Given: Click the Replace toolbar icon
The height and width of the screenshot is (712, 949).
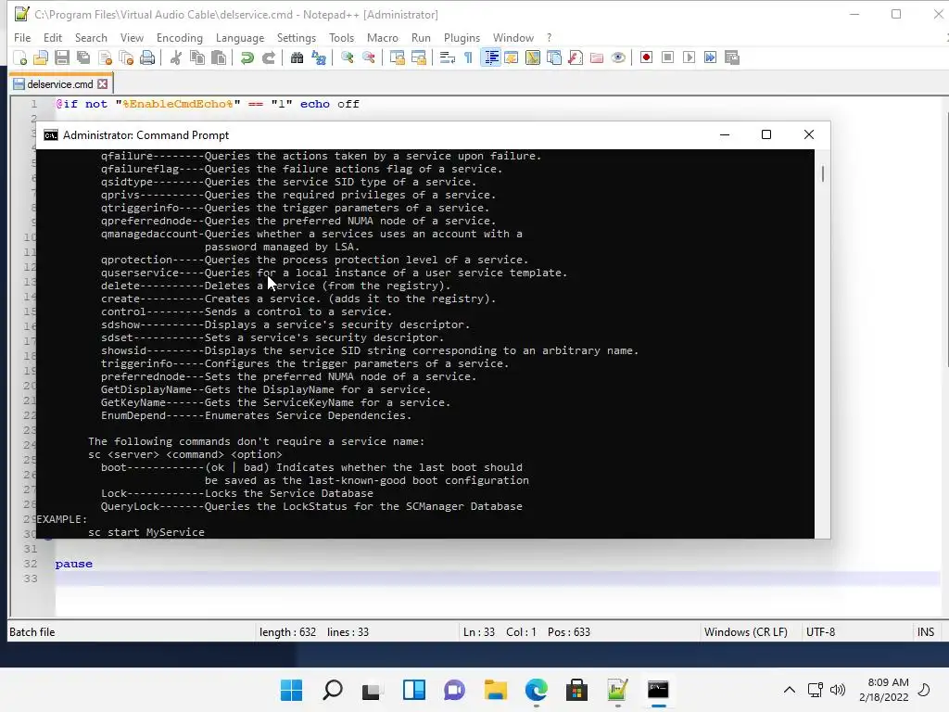Looking at the screenshot, I should click(319, 57).
